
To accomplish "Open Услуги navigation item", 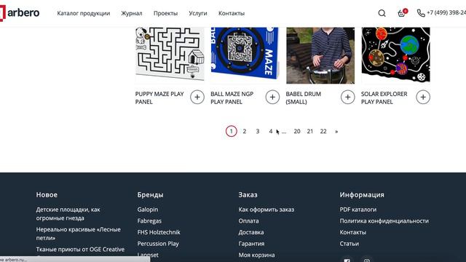I will click(198, 13).
